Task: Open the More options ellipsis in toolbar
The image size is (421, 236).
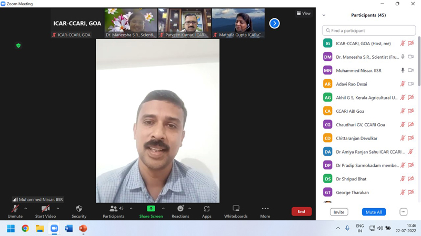Action: point(265,208)
